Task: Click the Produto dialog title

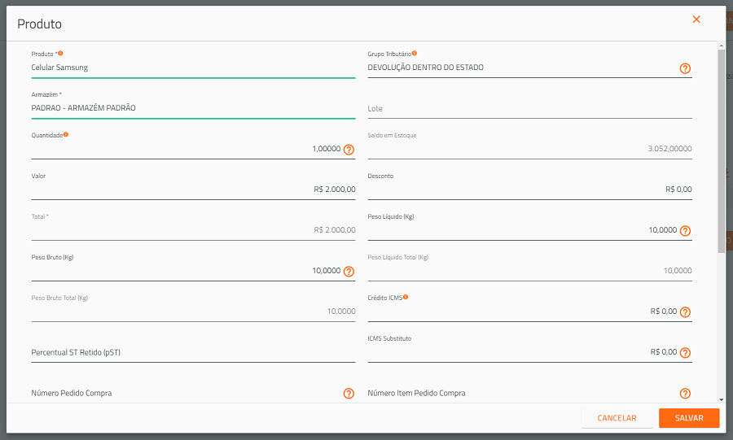Action: [x=39, y=24]
